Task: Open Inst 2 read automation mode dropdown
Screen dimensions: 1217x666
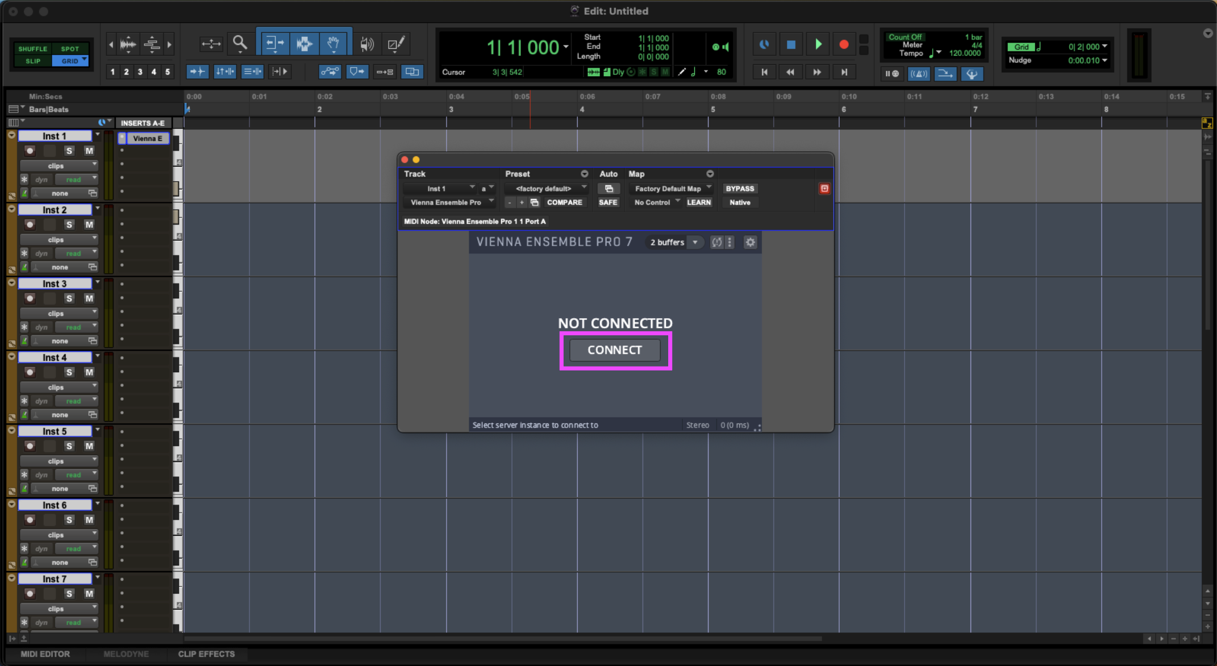Action: [77, 253]
